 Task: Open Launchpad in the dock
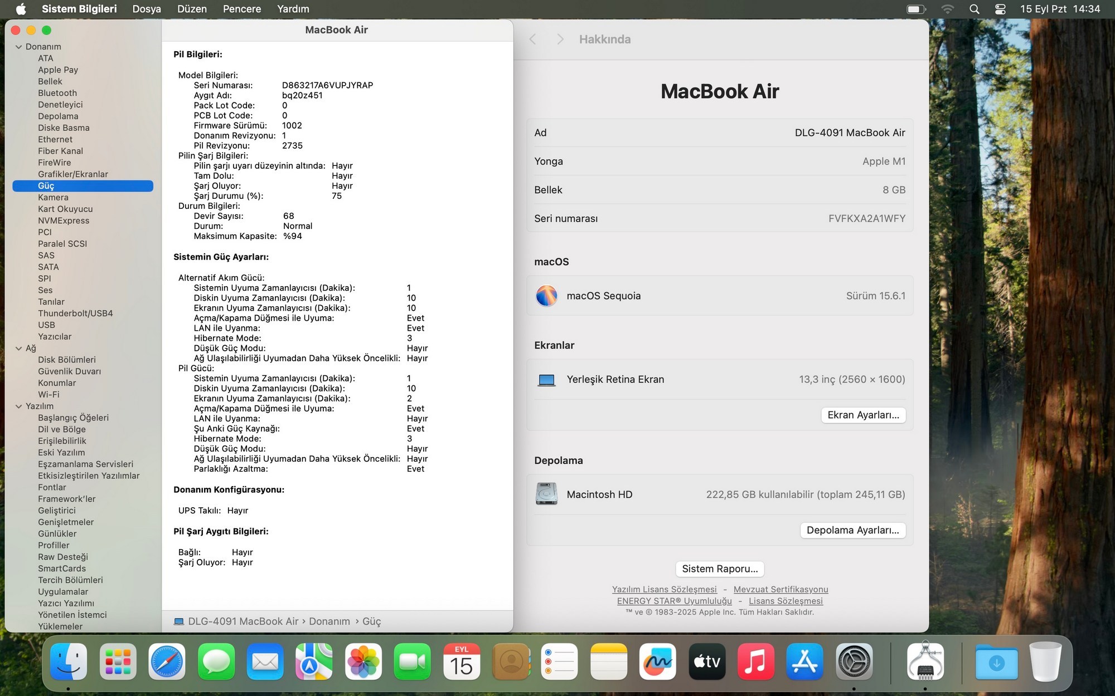(118, 661)
